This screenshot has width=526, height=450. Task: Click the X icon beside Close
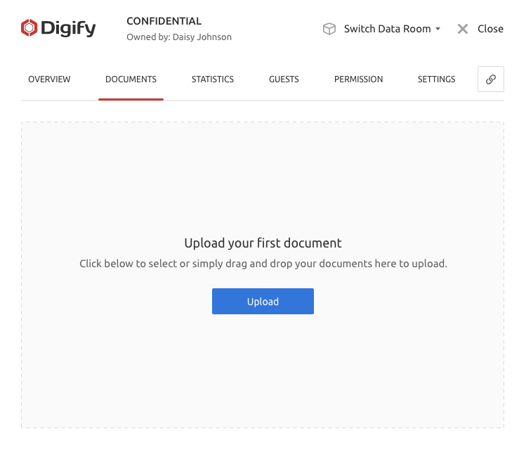pos(463,29)
